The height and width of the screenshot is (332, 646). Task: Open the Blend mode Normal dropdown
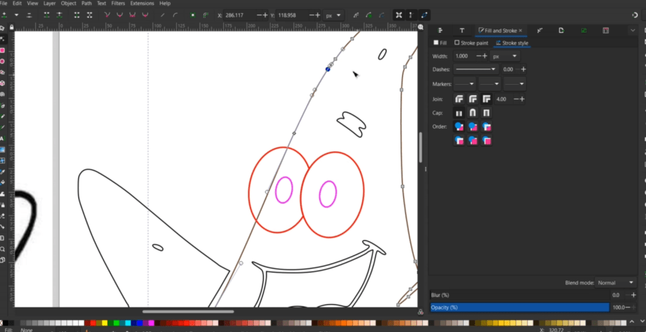(616, 283)
